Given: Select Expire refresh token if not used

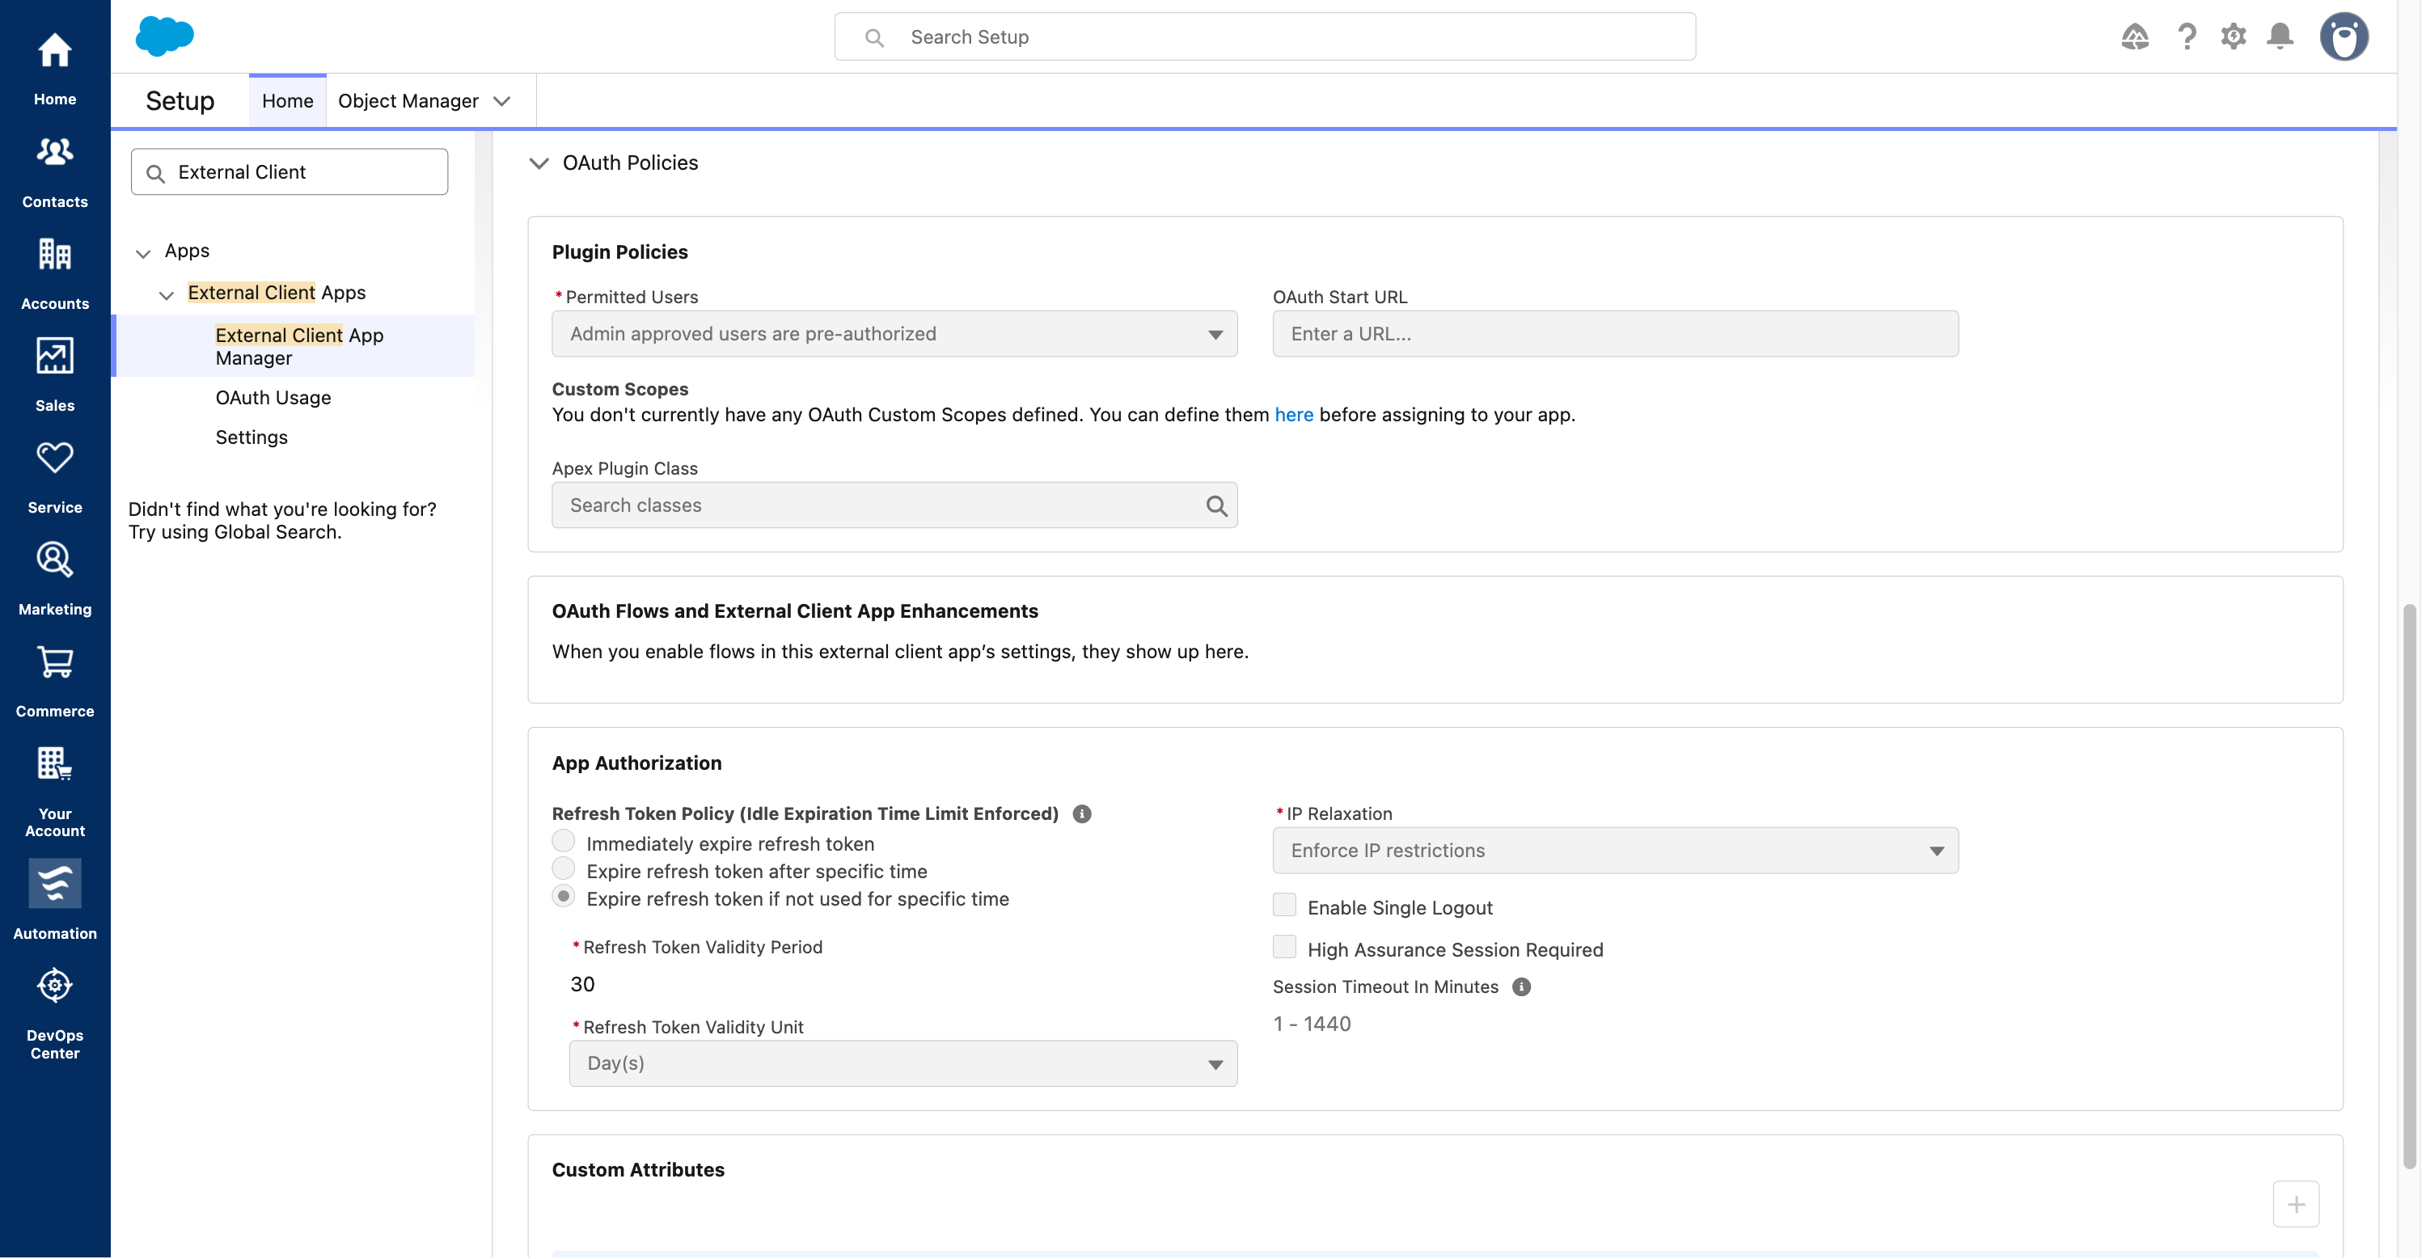Looking at the screenshot, I should pos(563,897).
